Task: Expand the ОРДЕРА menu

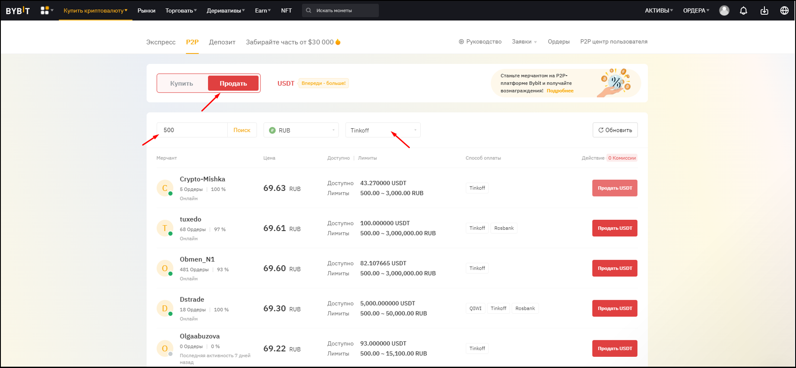Action: click(696, 10)
